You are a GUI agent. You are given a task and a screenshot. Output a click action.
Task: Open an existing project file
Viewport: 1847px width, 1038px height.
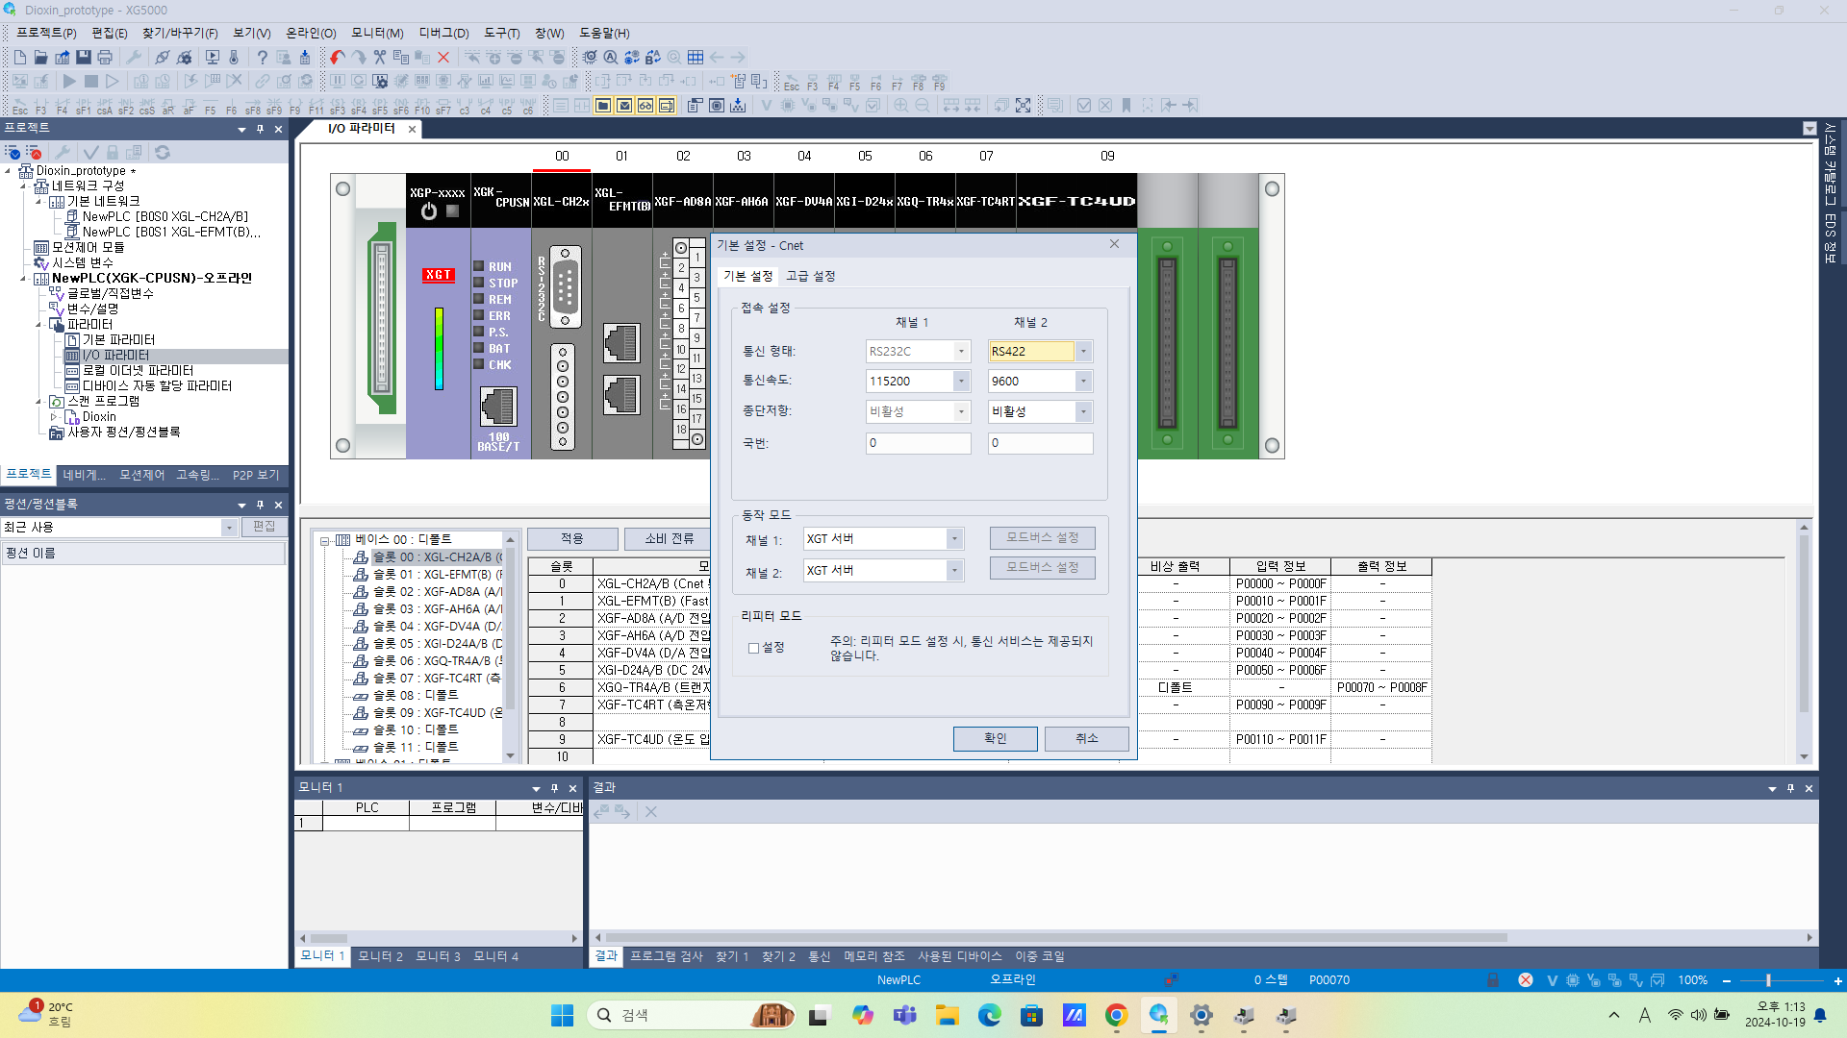pos(40,57)
